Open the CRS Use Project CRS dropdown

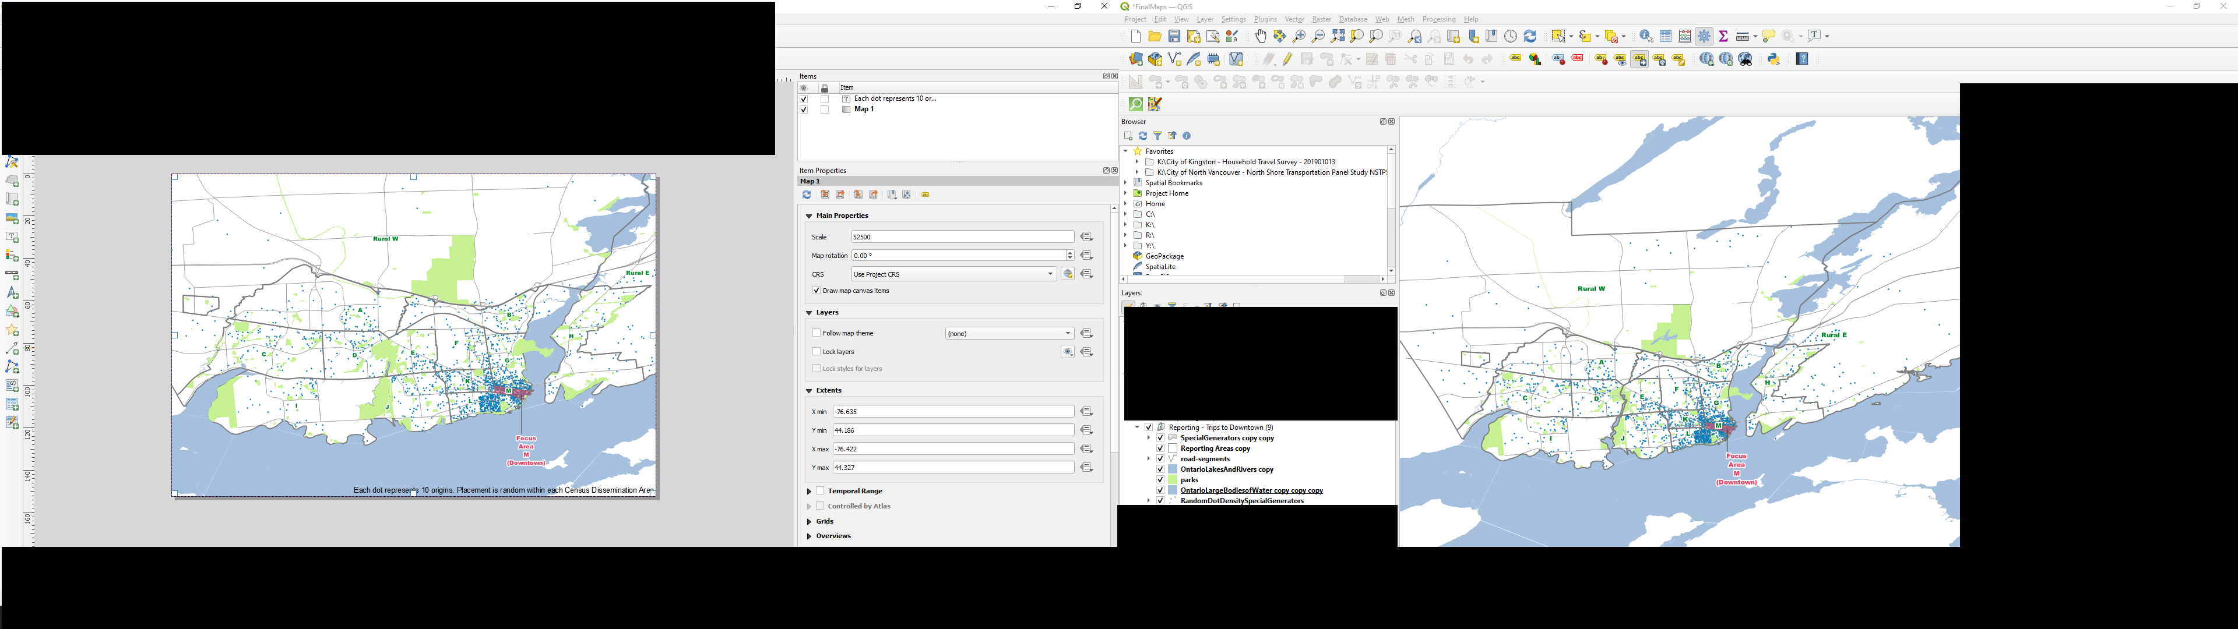pos(953,274)
